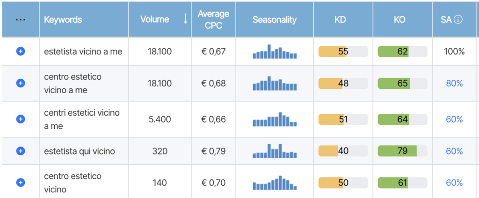Add 'estetista qui vicino' using plus icon

click(20, 151)
